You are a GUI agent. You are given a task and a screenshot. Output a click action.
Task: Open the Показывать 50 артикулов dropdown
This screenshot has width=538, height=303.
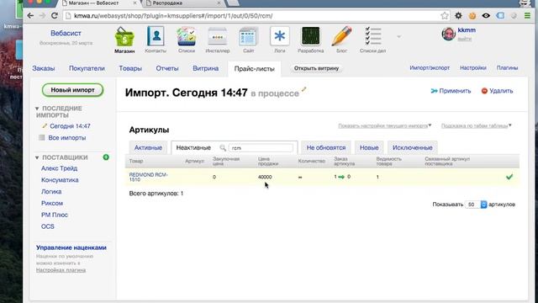pos(477,205)
